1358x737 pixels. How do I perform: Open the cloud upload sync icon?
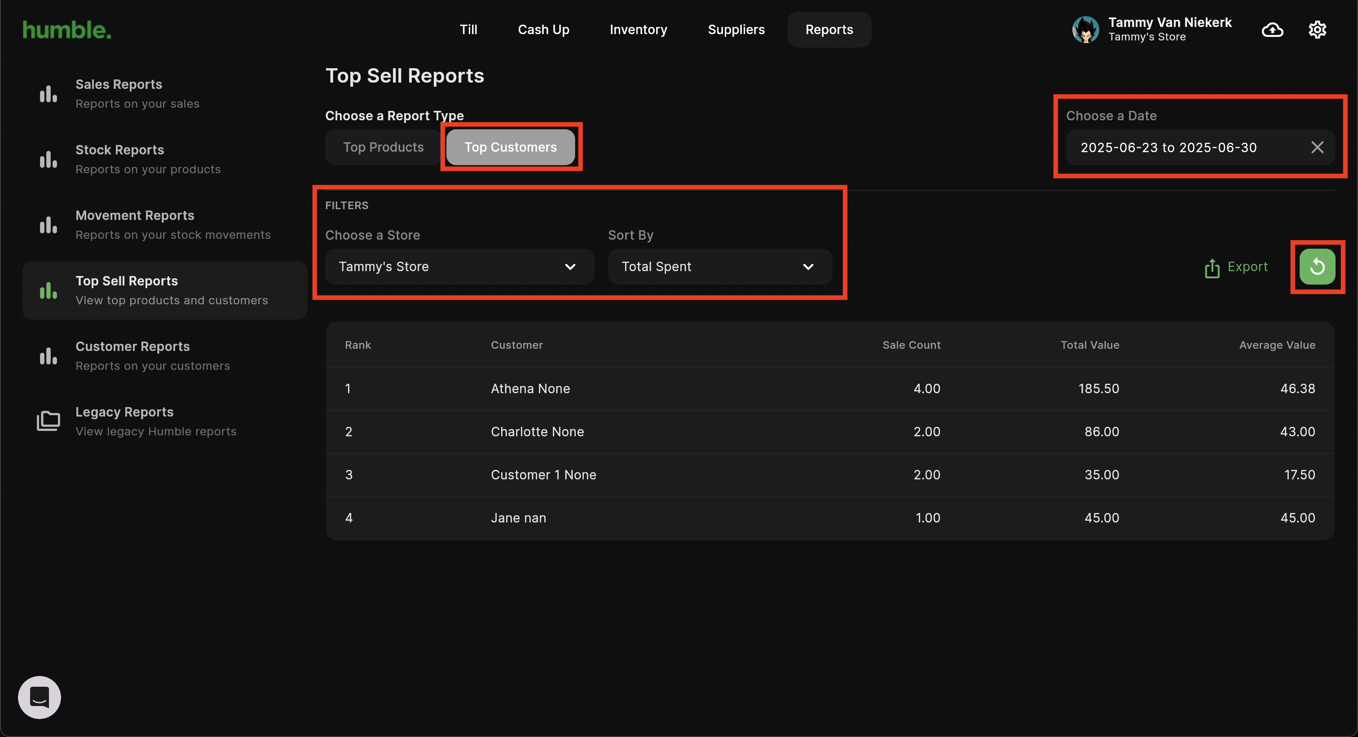point(1272,30)
